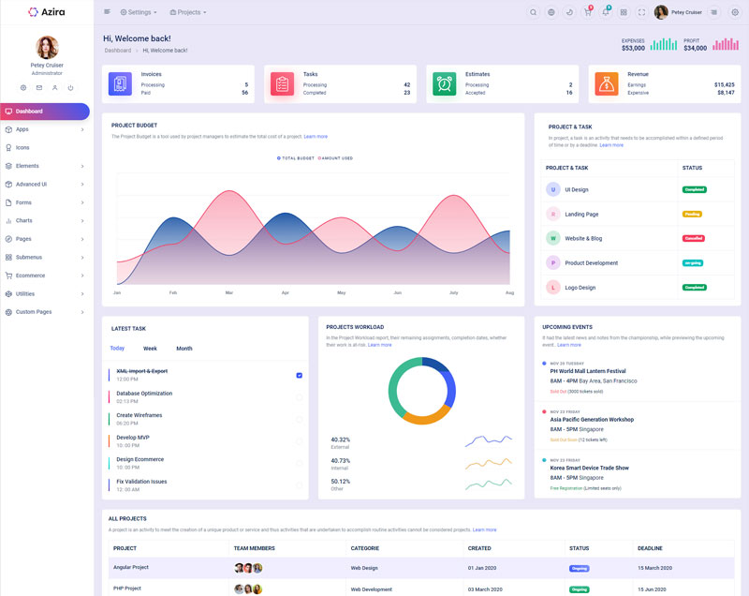Screen dimensions: 749x596
Task: Click the Dashboard breadcrumb link
Action: point(118,50)
